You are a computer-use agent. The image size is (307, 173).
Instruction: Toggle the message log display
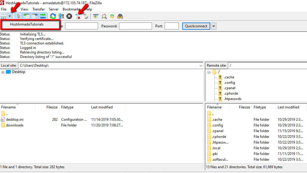point(18,16)
